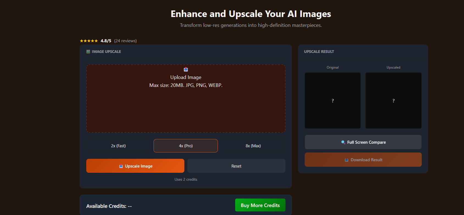Click the "Available Credits: --" label
464x215 pixels.
point(109,206)
